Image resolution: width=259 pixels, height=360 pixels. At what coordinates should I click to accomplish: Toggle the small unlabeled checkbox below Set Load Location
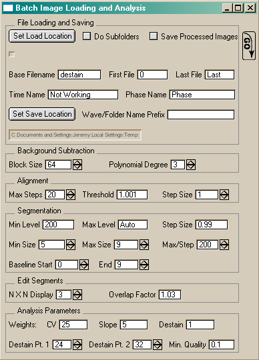click(11, 55)
